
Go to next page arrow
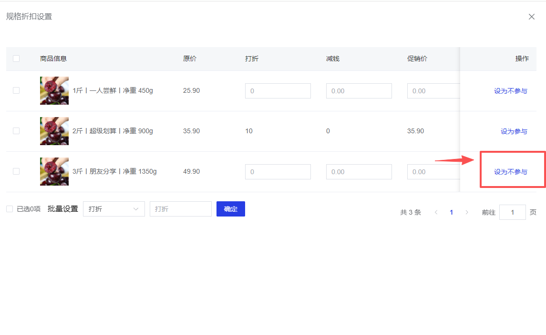tap(467, 212)
